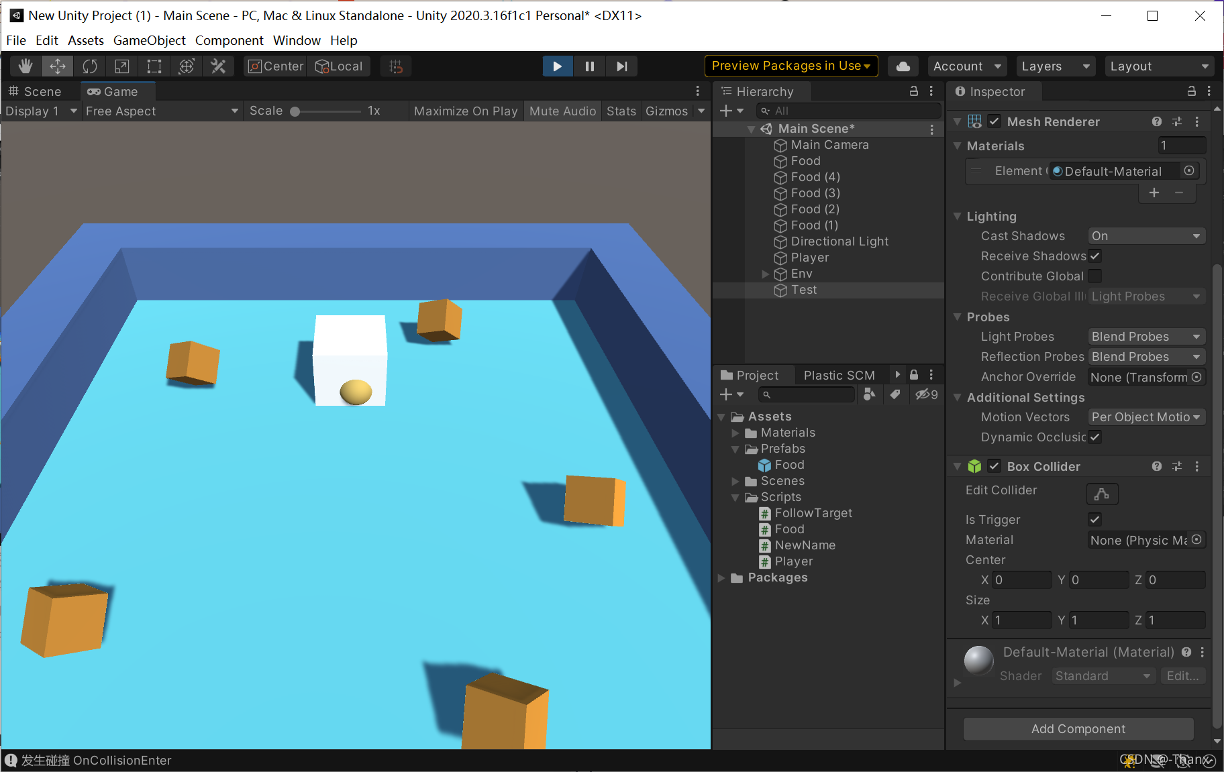This screenshot has width=1224, height=772.
Task: Select the combined Transform tool
Action: click(x=187, y=66)
